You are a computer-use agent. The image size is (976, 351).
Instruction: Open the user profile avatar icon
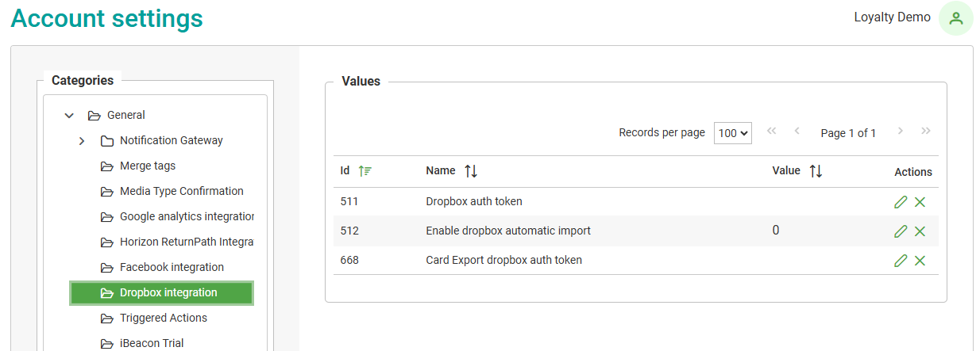coord(955,18)
